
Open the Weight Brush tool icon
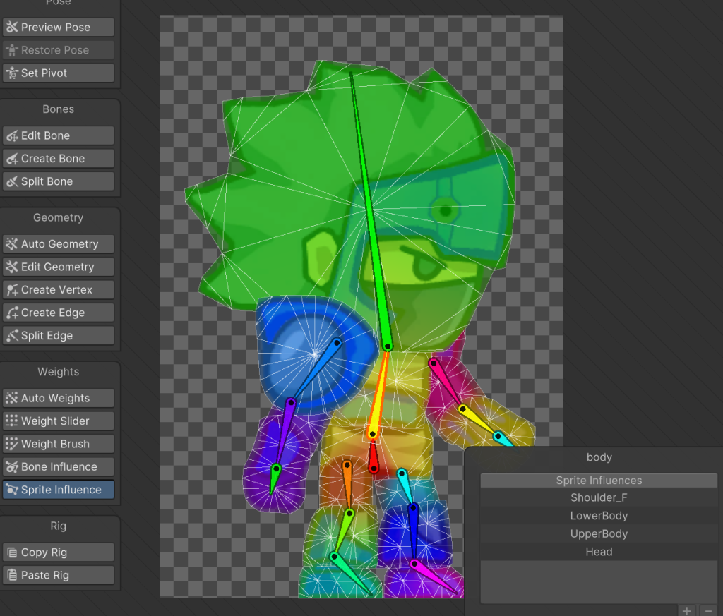point(12,445)
